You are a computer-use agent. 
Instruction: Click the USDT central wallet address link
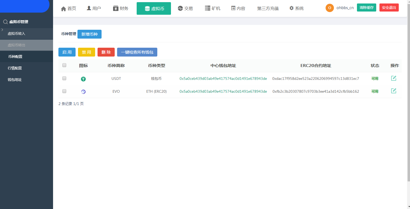223,79
